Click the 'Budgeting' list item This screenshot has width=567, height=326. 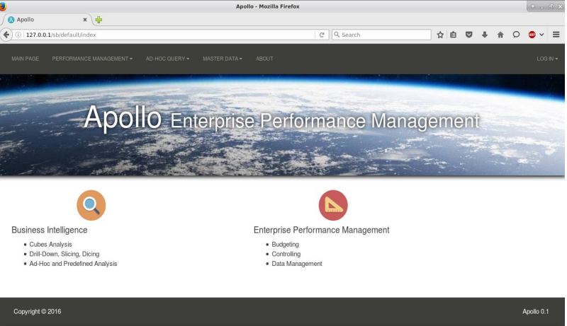pos(286,245)
